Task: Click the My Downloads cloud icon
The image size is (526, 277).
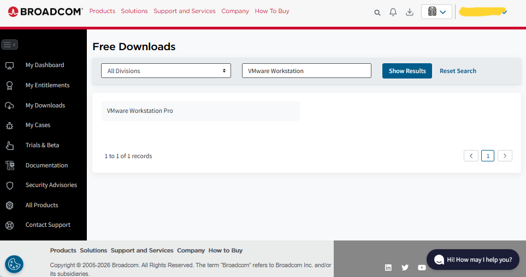Action: tap(10, 105)
